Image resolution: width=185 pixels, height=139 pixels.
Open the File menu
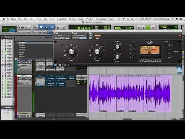point(20,19)
